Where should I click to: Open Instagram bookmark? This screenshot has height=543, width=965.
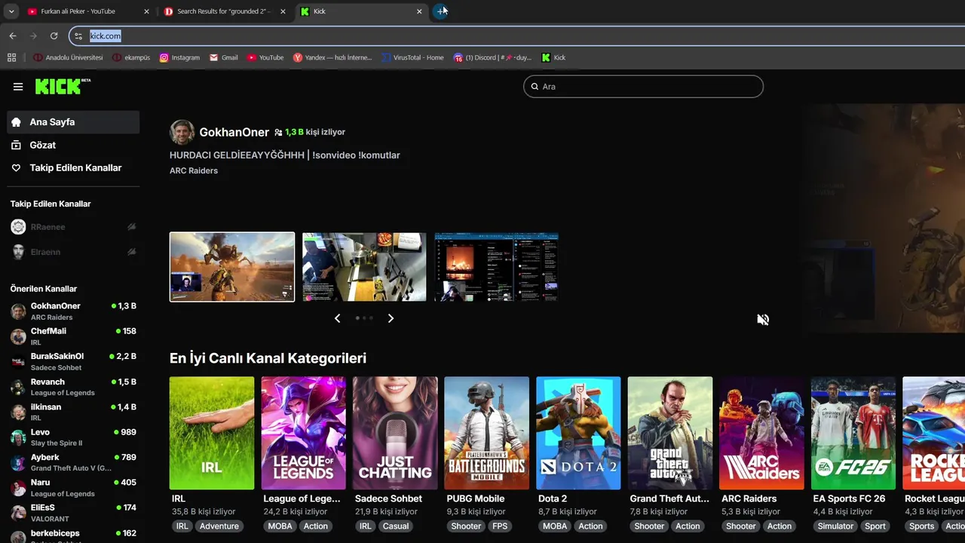pyautogui.click(x=179, y=57)
